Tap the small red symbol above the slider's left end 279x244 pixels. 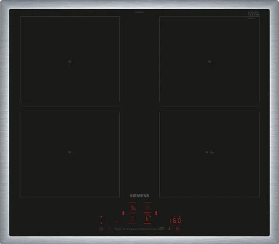click(117, 222)
